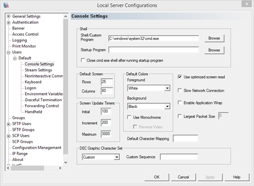The image size is (254, 186).
Task: Close the Local Server Configurations window
Action: 246,4
